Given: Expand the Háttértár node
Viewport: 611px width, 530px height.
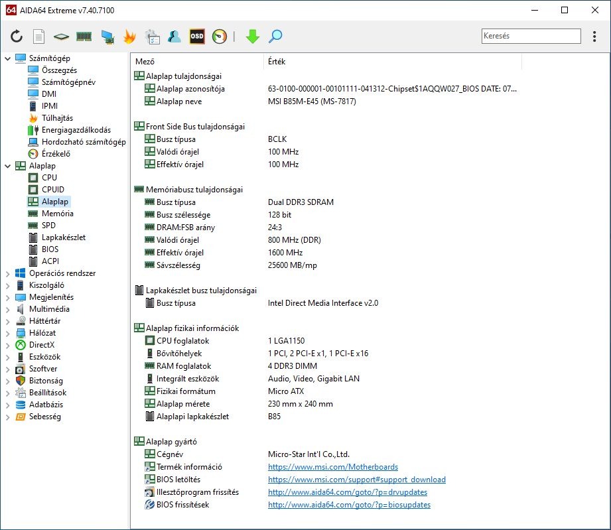Looking at the screenshot, I should pyautogui.click(x=7, y=322).
